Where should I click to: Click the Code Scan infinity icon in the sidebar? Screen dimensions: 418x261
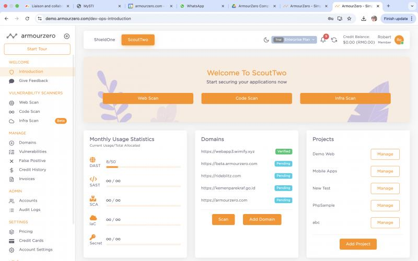[11, 112]
